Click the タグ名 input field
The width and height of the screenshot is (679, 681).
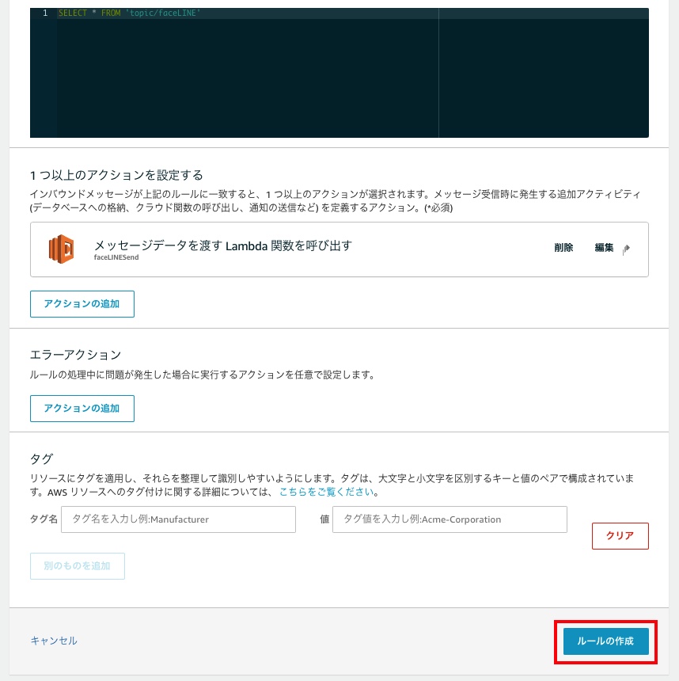tap(177, 519)
